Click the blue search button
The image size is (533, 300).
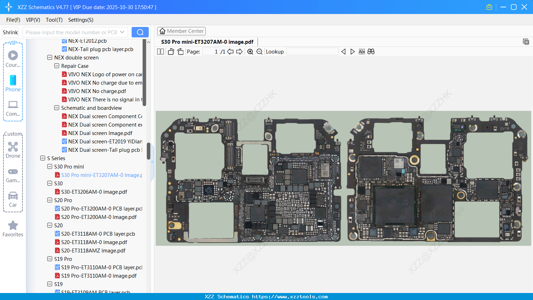tap(140, 32)
